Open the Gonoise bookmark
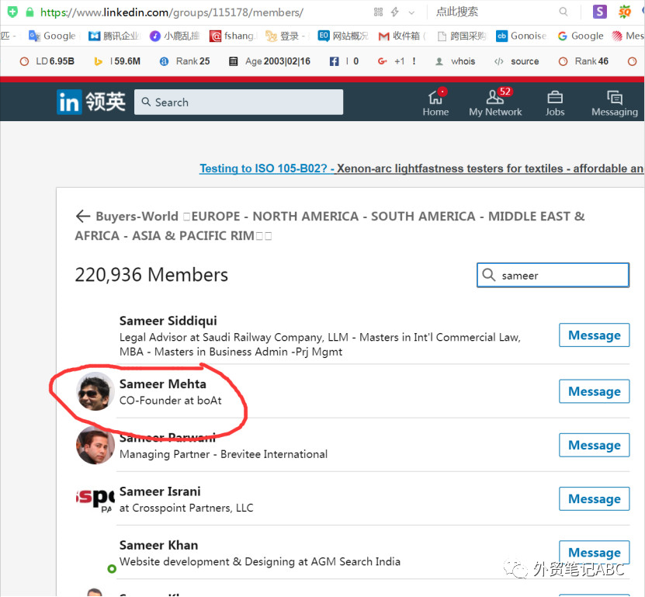This screenshot has height=597, width=645. (521, 36)
